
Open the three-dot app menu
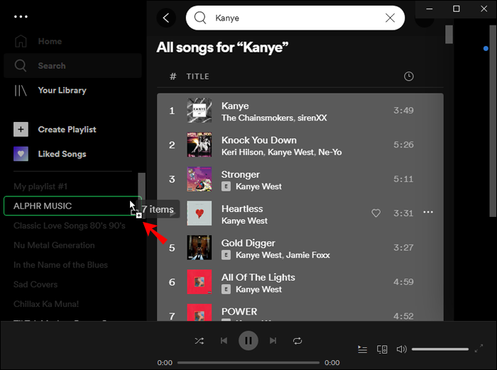pos(21,16)
